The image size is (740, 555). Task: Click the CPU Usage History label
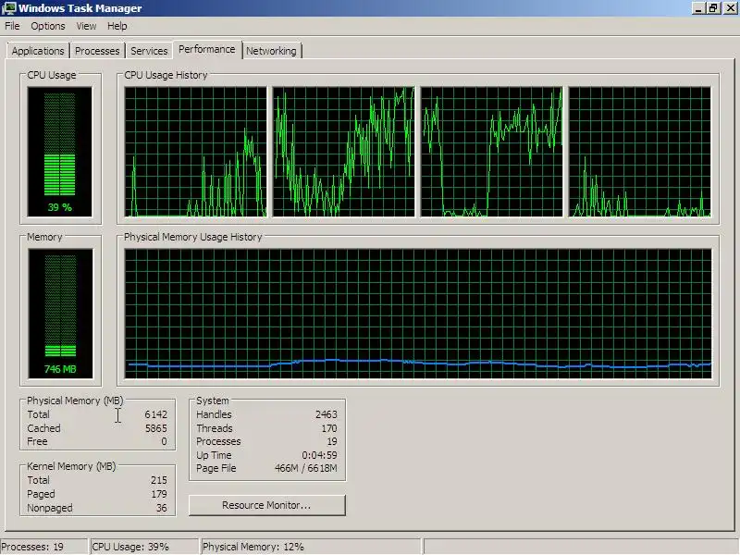[166, 75]
